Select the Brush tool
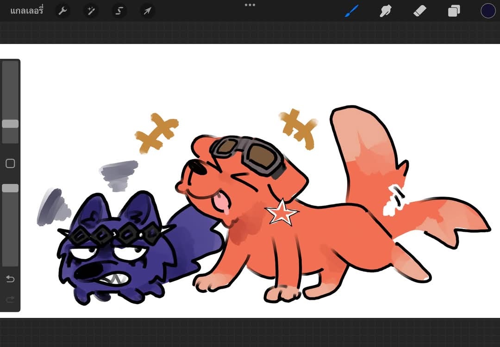The image size is (500, 347). pos(352,11)
